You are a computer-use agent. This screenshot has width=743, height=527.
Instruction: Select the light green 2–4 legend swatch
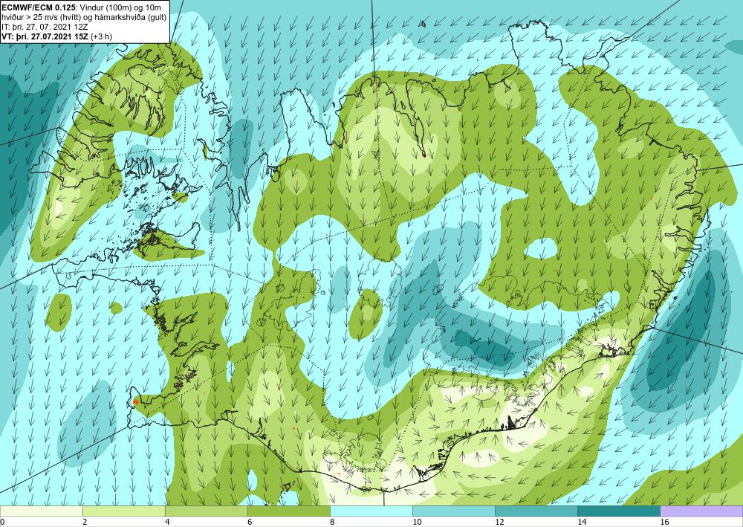[123, 511]
